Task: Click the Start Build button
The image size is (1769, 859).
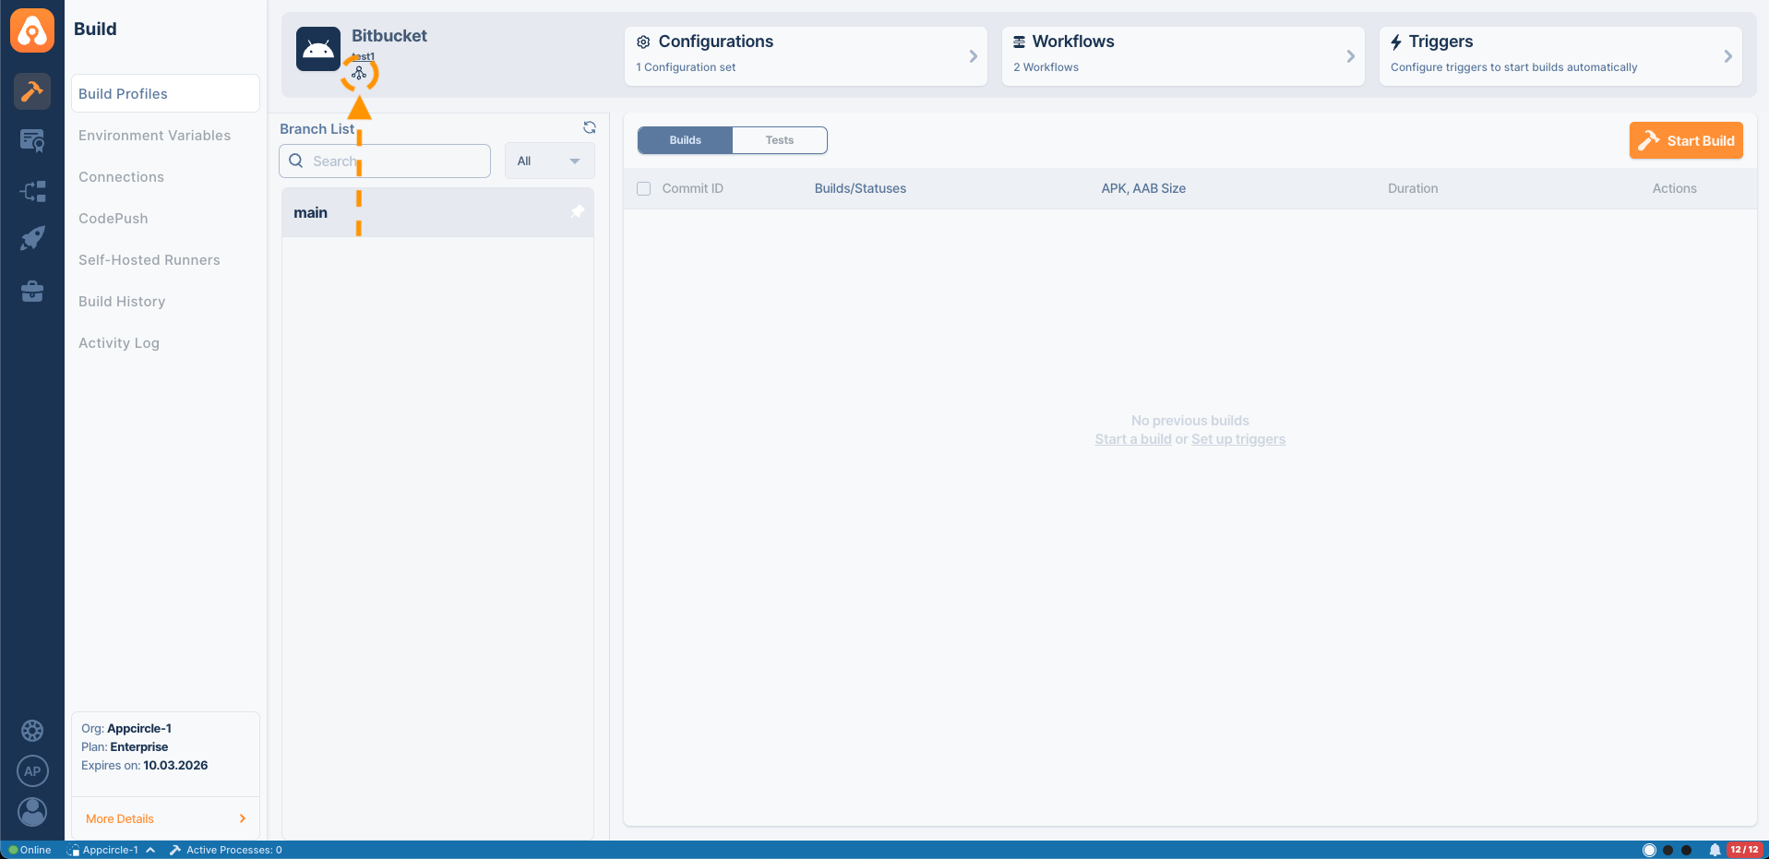Action: 1686,140
